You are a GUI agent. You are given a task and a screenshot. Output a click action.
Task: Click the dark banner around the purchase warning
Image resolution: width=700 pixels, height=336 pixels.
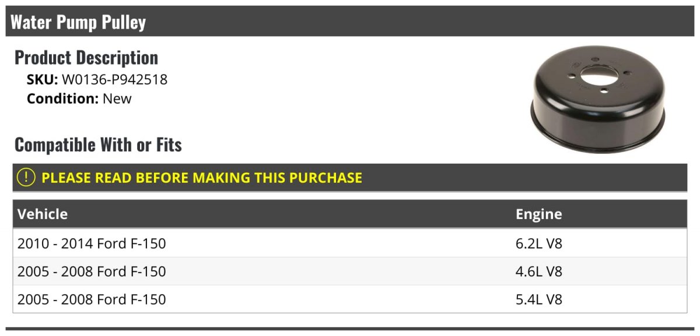coord(525,178)
